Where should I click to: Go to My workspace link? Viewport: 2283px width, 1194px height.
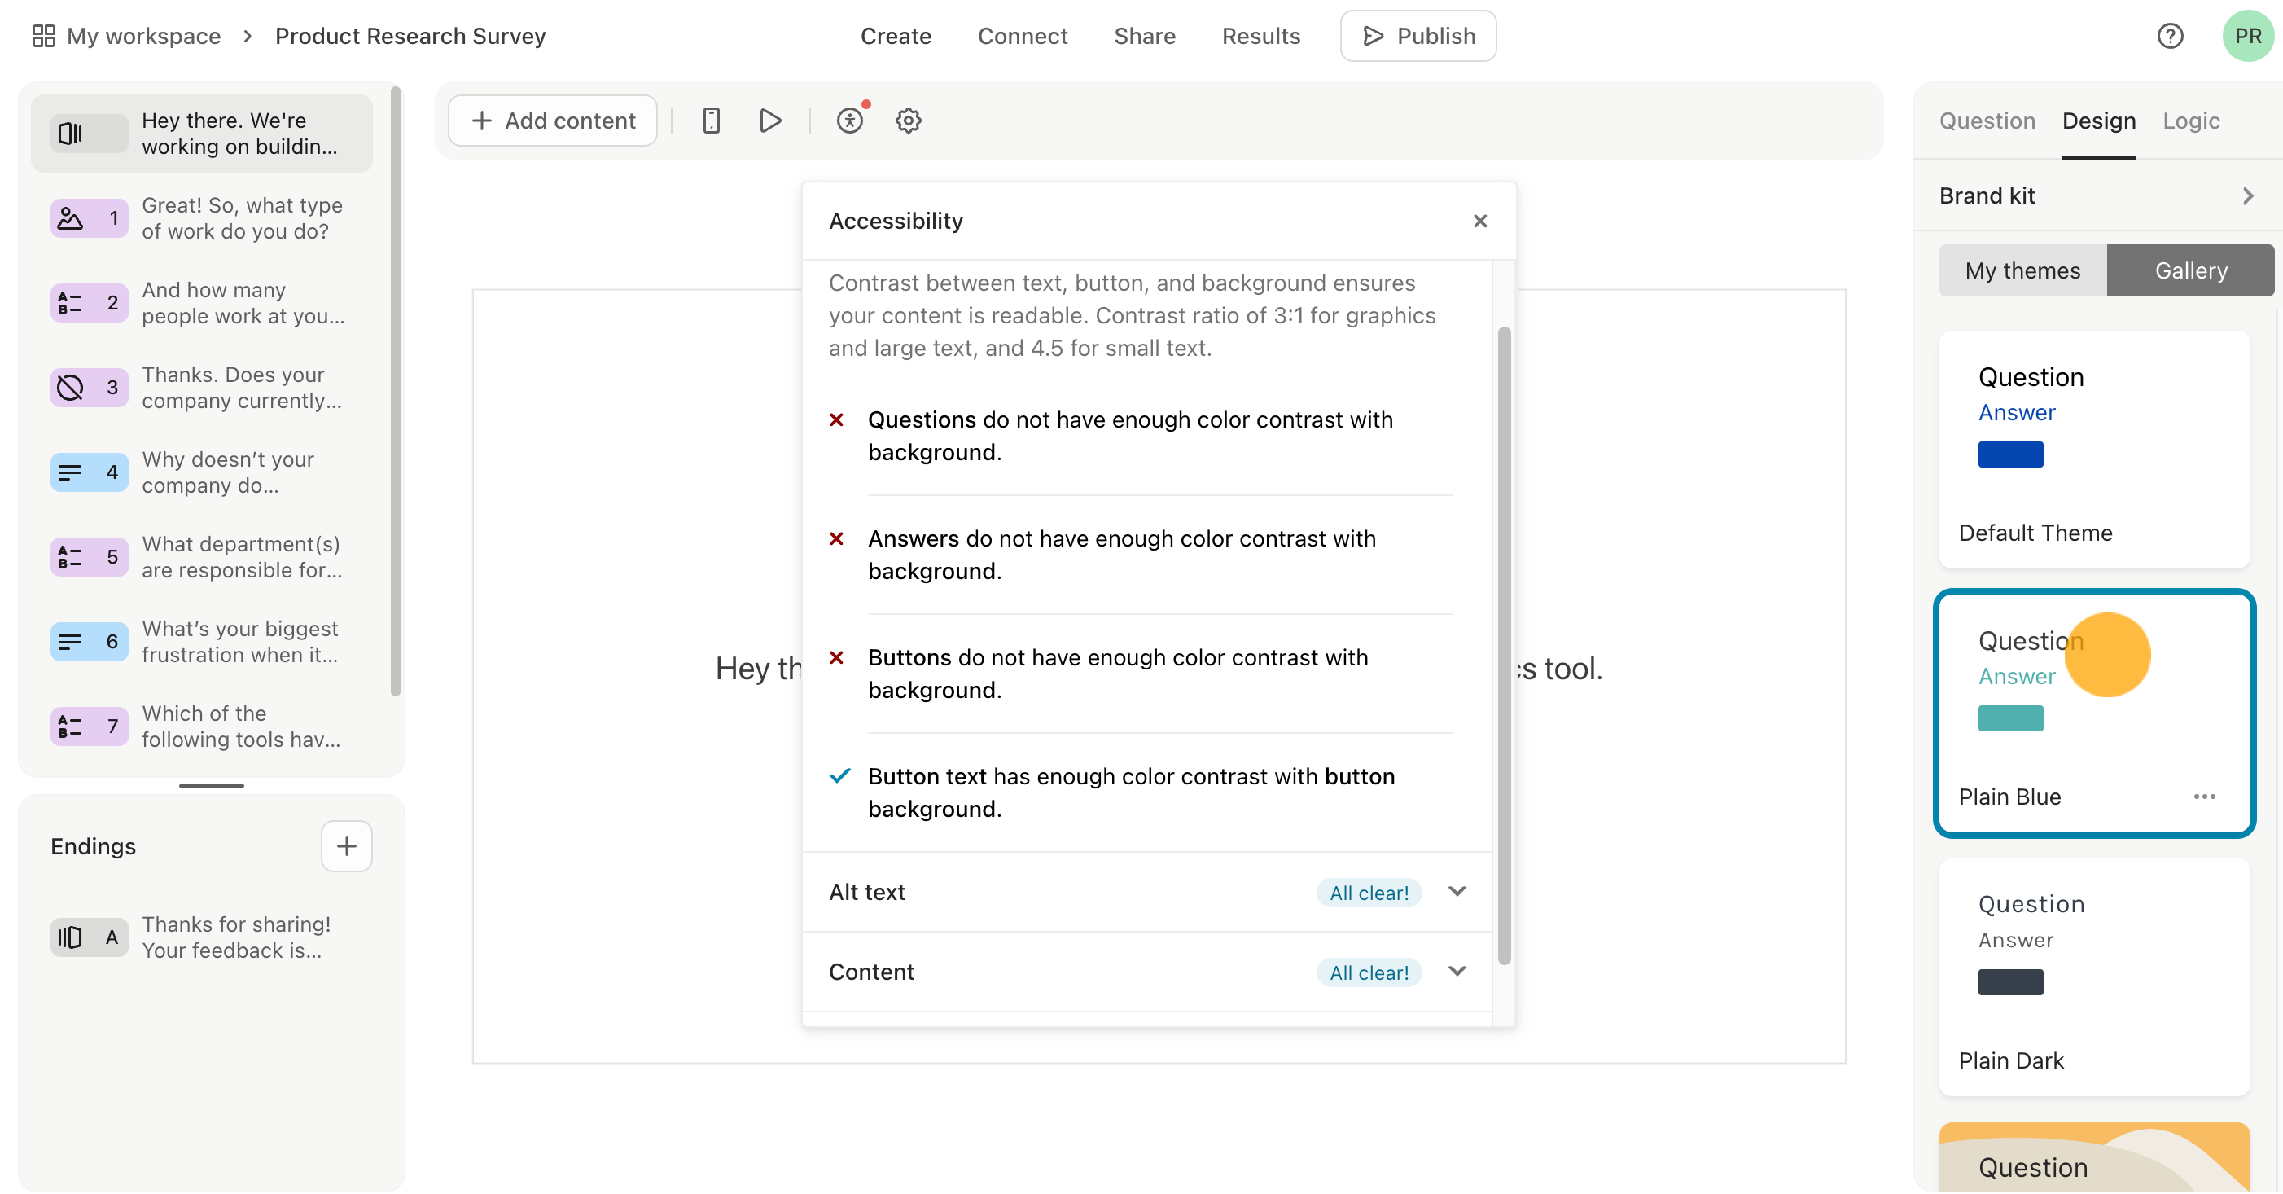coord(143,36)
